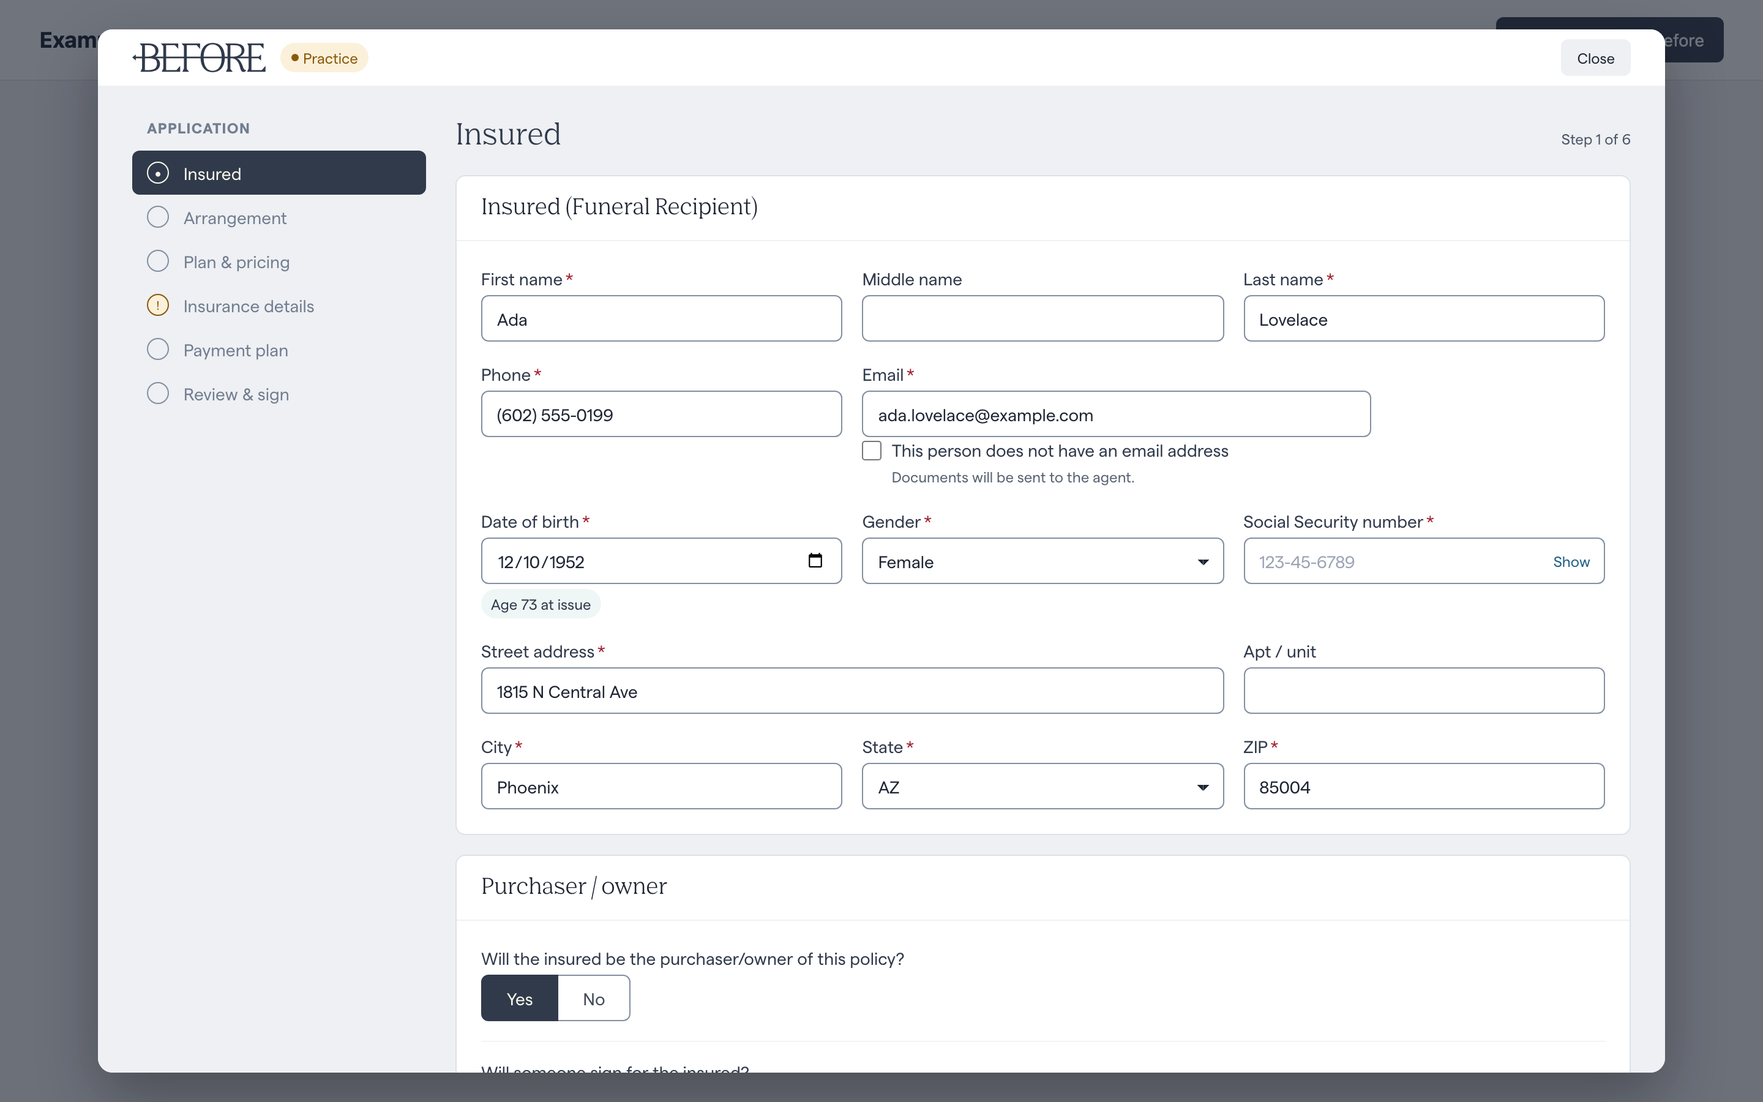Screen dimensions: 1763x1102
Task: Select Yes for insured as purchaser/owner
Action: coord(520,999)
